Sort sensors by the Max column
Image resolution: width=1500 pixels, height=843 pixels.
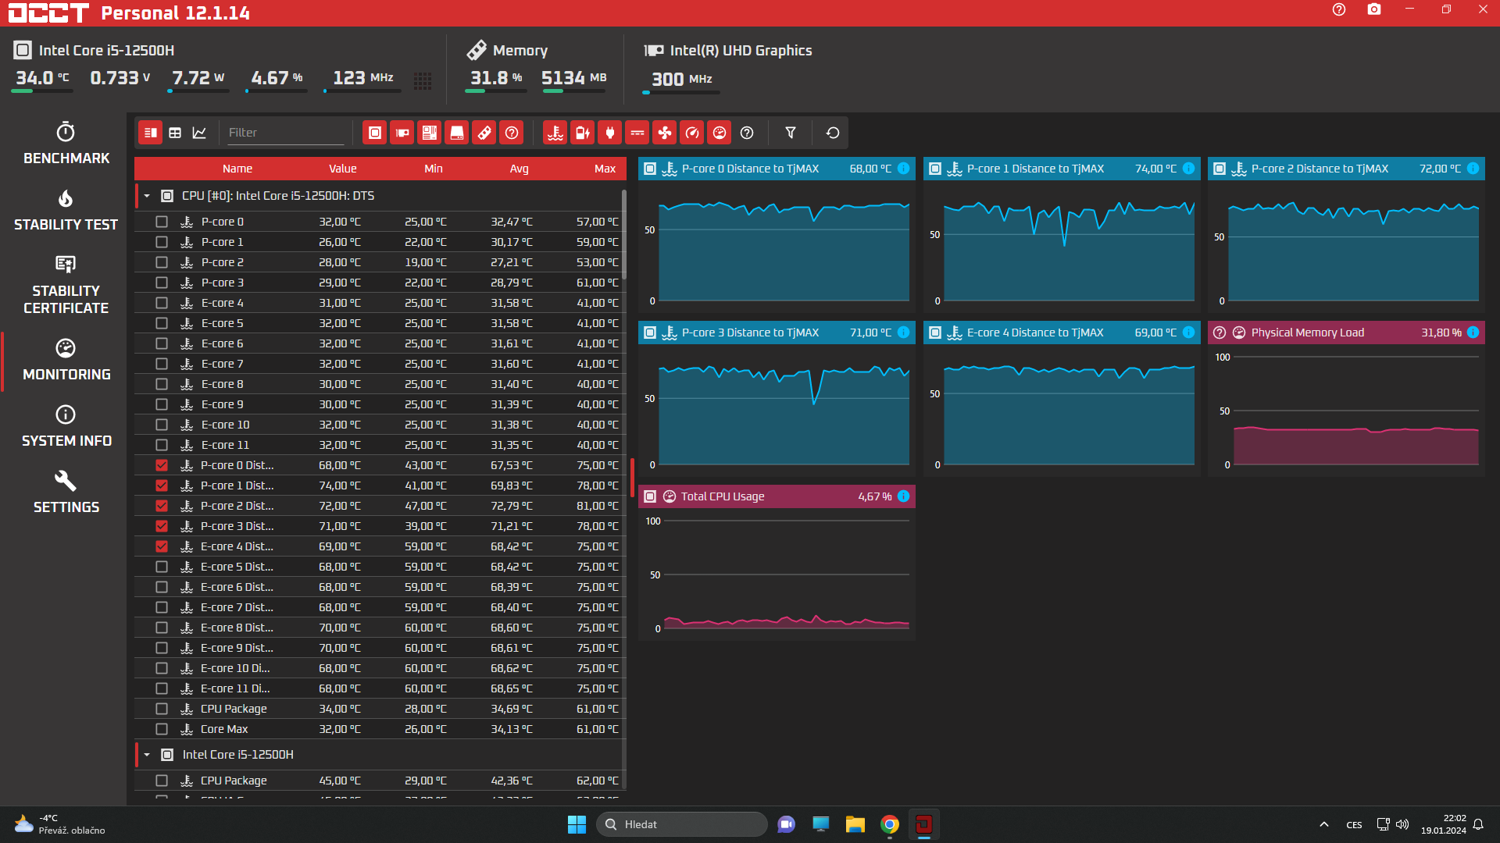[605, 169]
